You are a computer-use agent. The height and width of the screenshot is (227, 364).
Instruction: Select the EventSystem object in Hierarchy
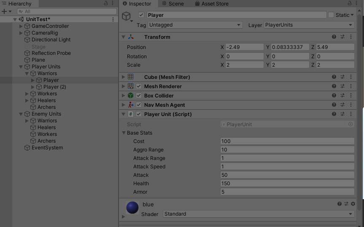tap(47, 148)
